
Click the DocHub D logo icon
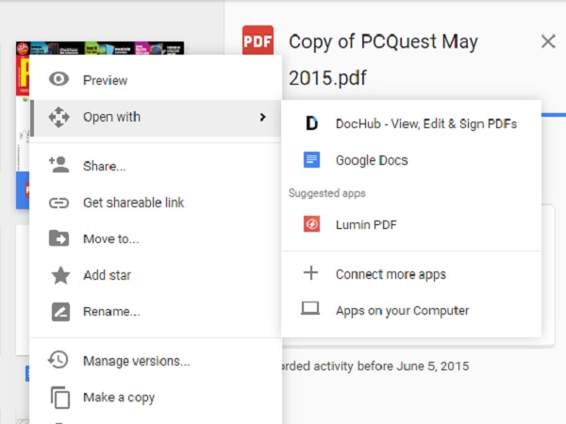click(x=312, y=123)
